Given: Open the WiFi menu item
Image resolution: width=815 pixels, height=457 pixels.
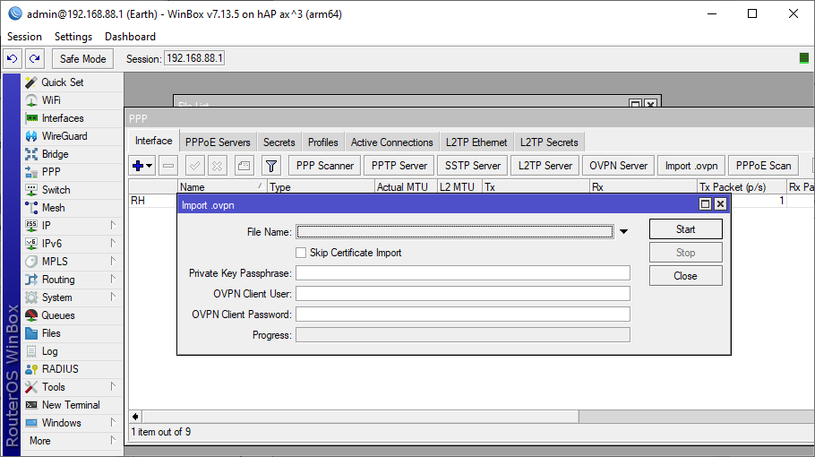Looking at the screenshot, I should pyautogui.click(x=51, y=100).
